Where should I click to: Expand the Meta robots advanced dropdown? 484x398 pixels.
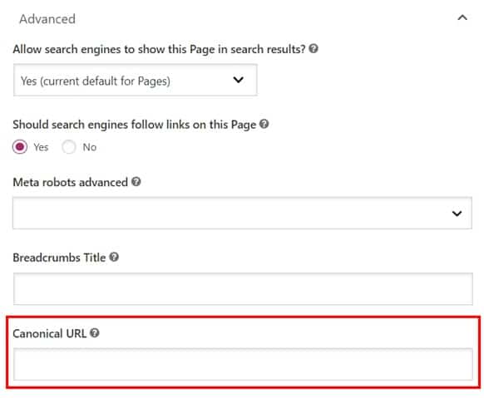pyautogui.click(x=242, y=213)
